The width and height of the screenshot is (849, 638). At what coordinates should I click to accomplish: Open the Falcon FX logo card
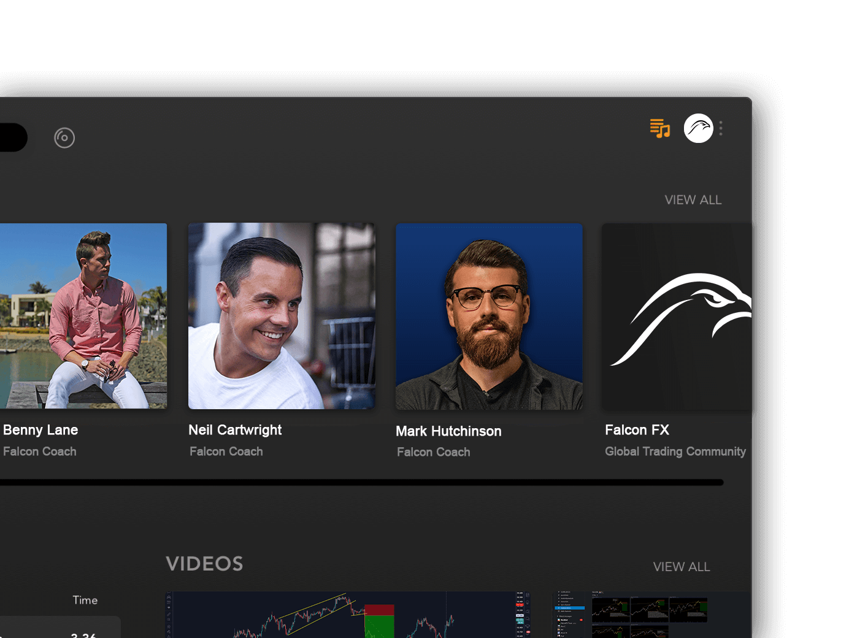coord(677,317)
